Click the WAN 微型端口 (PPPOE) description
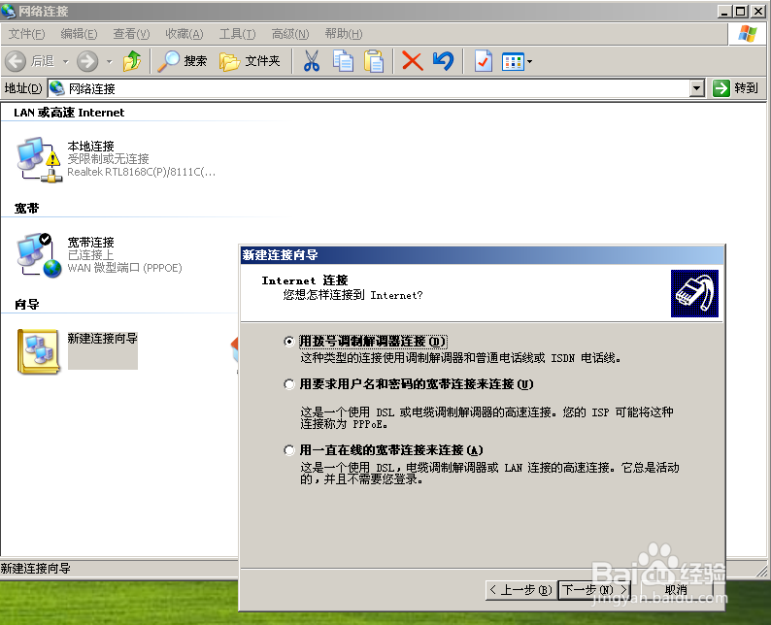Screen dimensions: 771x625 [x=124, y=268]
